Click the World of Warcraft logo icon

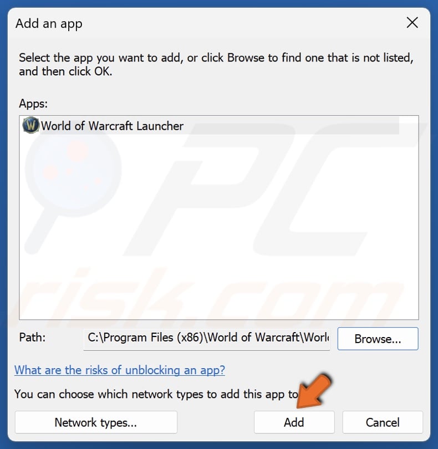pyautogui.click(x=30, y=125)
